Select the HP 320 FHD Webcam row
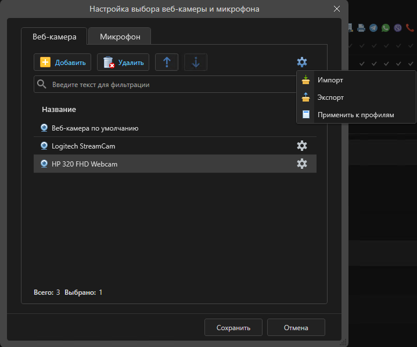 click(84, 164)
